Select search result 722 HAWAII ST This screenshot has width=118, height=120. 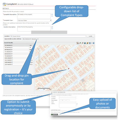click(x=19, y=56)
